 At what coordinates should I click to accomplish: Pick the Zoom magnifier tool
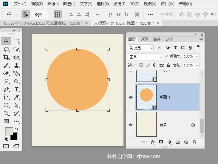(x=6, y=113)
